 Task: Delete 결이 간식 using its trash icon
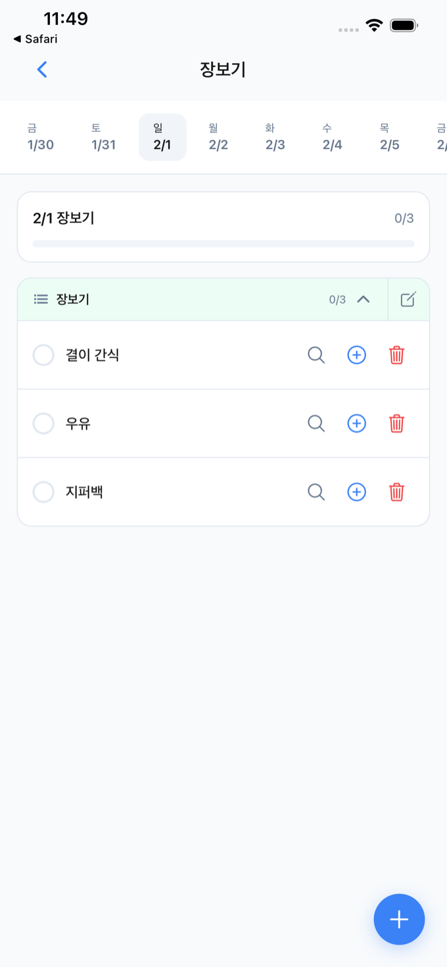point(396,354)
